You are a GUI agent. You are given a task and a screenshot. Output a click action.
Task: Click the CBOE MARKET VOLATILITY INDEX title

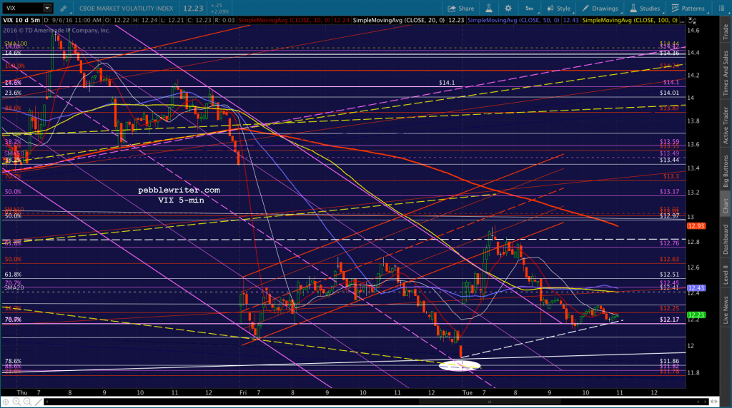tap(126, 9)
